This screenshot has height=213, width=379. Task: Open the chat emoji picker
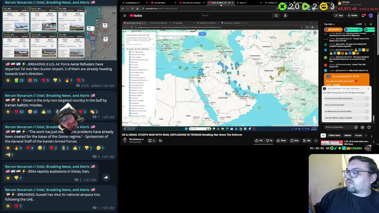click(x=356, y=127)
